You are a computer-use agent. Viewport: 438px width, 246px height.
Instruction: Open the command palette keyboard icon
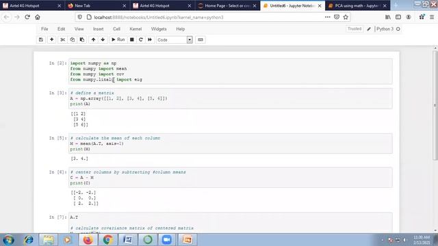(201, 40)
